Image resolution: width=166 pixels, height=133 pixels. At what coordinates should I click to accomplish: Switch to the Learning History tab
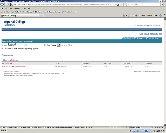point(154,38)
